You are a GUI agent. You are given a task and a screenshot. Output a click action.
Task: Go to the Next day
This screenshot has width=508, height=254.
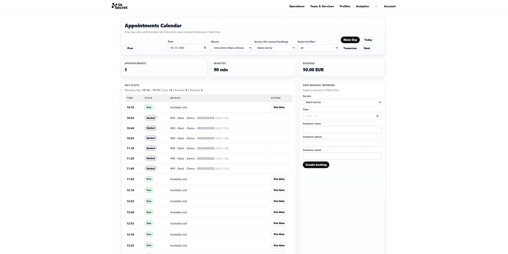tap(367, 48)
